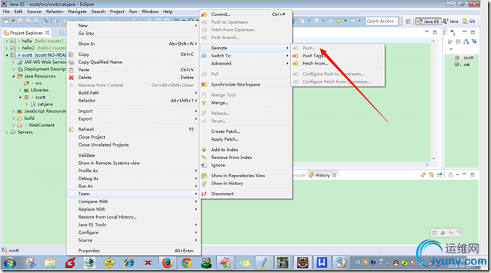The image size is (491, 273).
Task: Click the Add to Index plus icon
Action: [x=204, y=150]
